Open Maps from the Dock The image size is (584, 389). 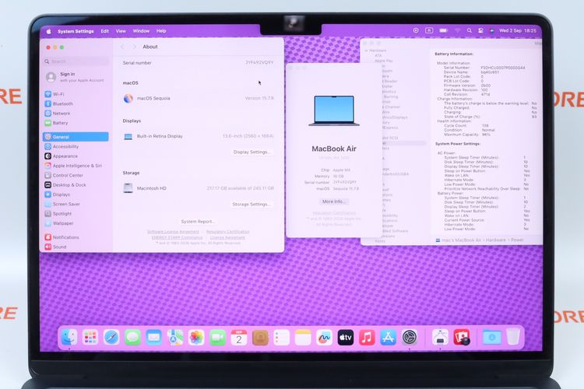pos(175,337)
